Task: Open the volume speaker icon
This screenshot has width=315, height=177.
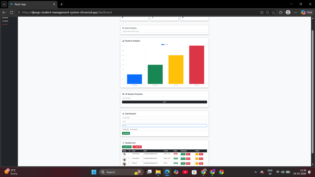Action: click(283, 172)
